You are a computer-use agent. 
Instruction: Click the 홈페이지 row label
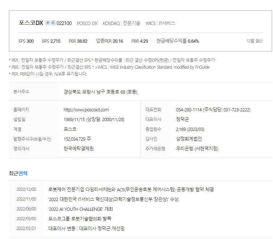click(x=21, y=110)
